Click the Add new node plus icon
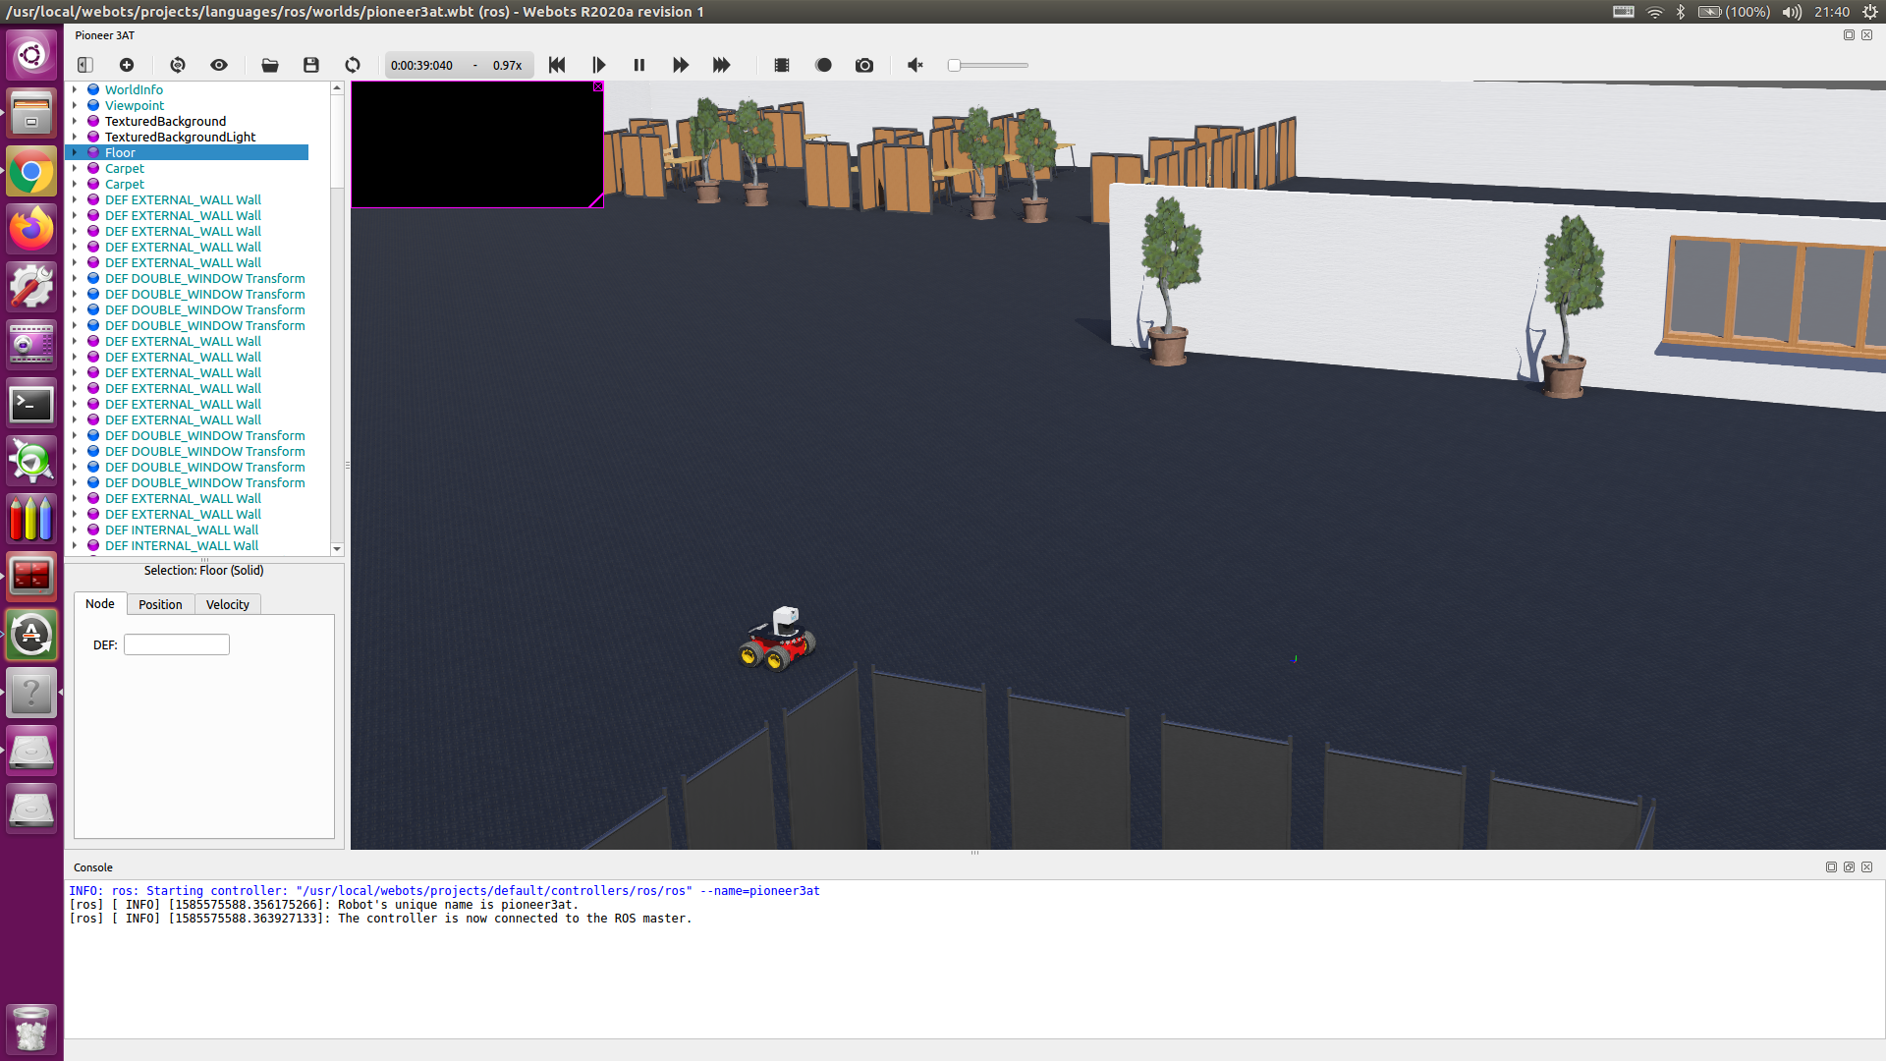1886x1061 pixels. pos(127,65)
